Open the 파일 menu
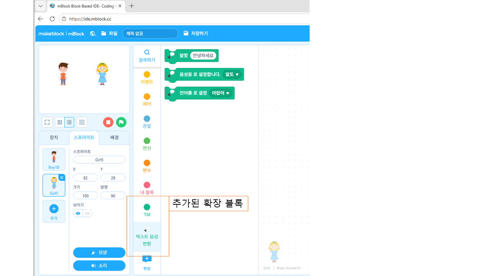The height and width of the screenshot is (276, 491). (x=109, y=34)
